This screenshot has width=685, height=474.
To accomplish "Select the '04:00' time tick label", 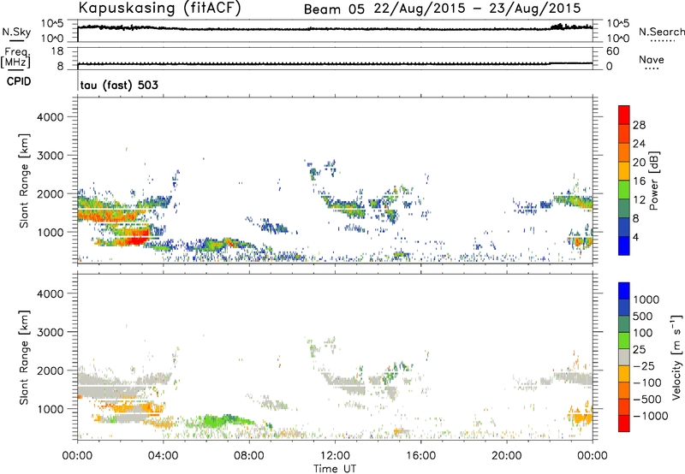I will pos(164,456).
